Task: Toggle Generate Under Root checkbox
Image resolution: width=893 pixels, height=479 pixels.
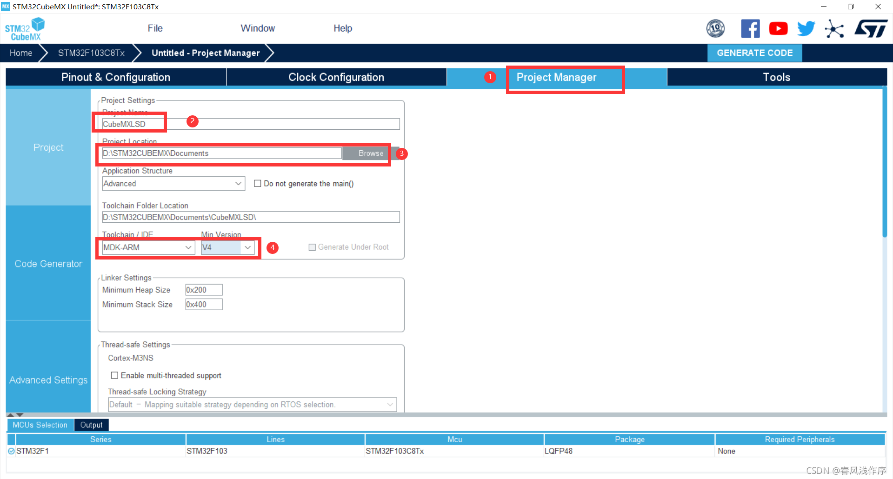Action: click(x=312, y=247)
